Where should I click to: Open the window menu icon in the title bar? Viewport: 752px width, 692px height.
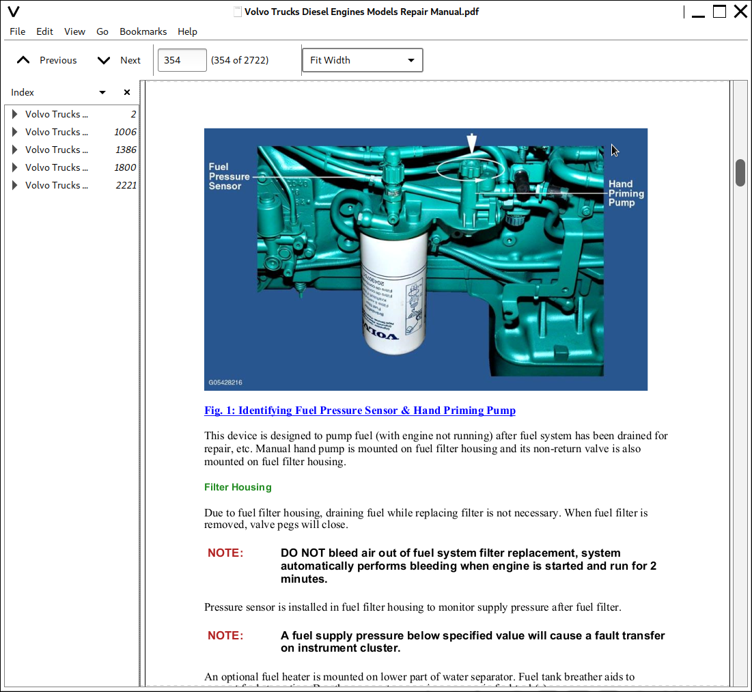pos(14,12)
